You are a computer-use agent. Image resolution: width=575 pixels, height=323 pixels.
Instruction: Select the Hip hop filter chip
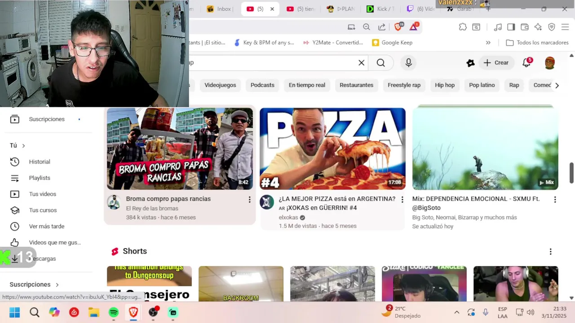[x=445, y=85]
